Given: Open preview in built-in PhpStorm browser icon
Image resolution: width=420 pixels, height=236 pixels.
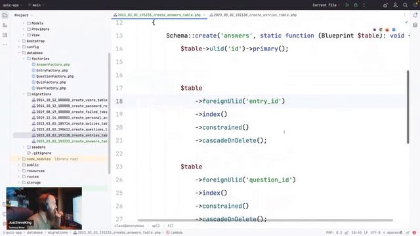Looking at the screenshot, I should 375,29.
